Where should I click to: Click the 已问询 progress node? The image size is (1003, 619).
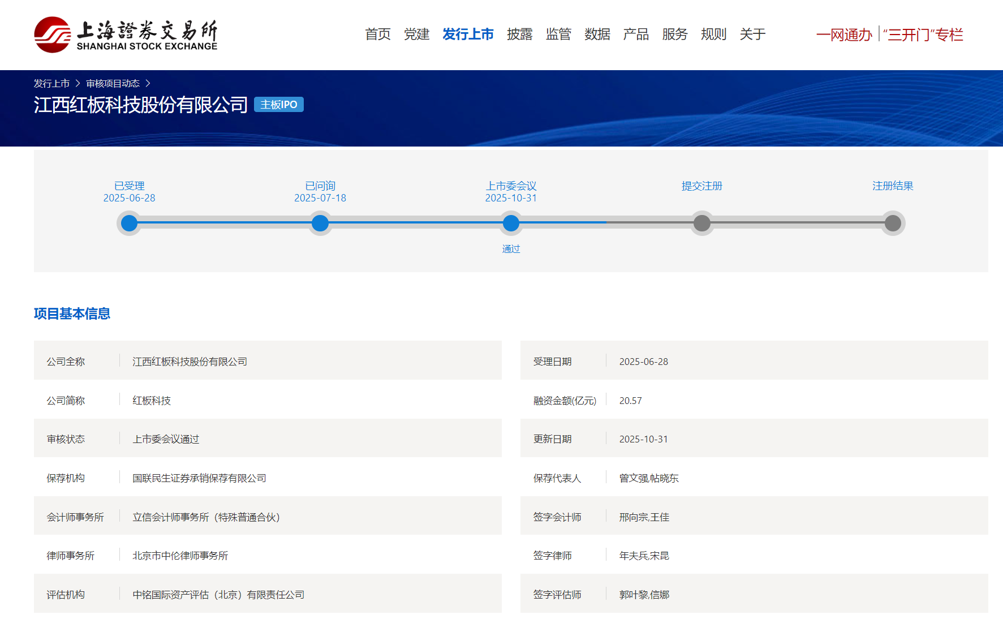320,223
